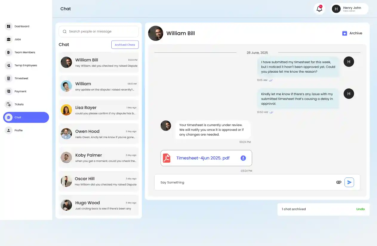Open the notification bell

pos(319,9)
